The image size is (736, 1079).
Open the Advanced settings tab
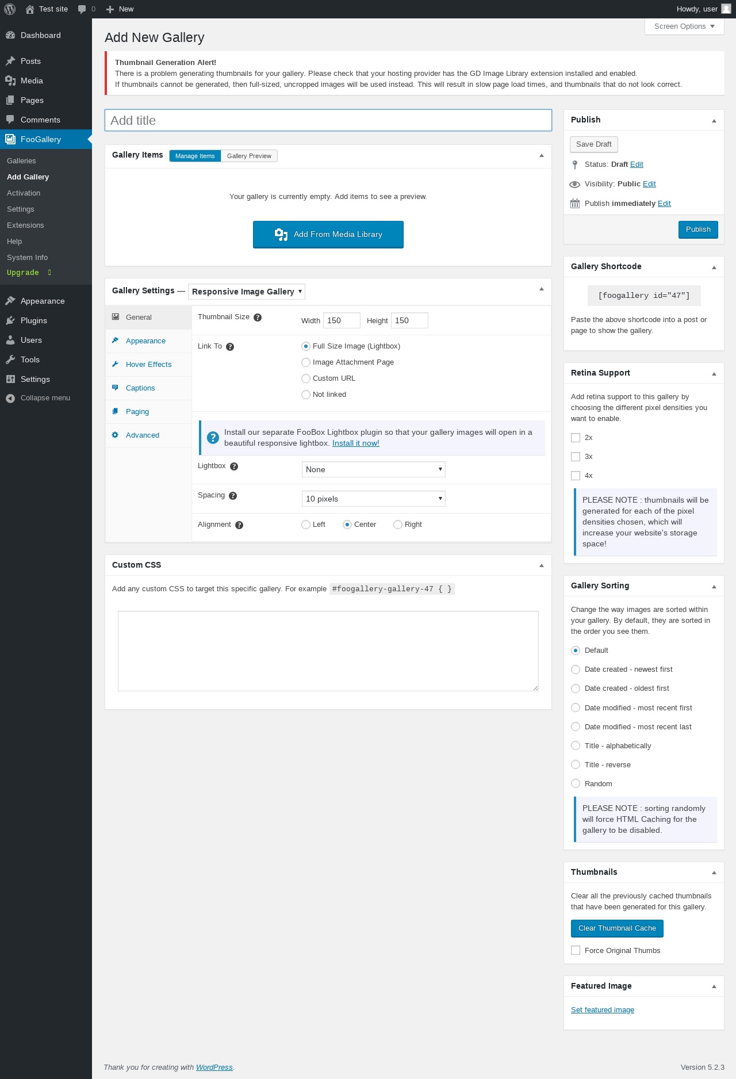click(x=148, y=435)
